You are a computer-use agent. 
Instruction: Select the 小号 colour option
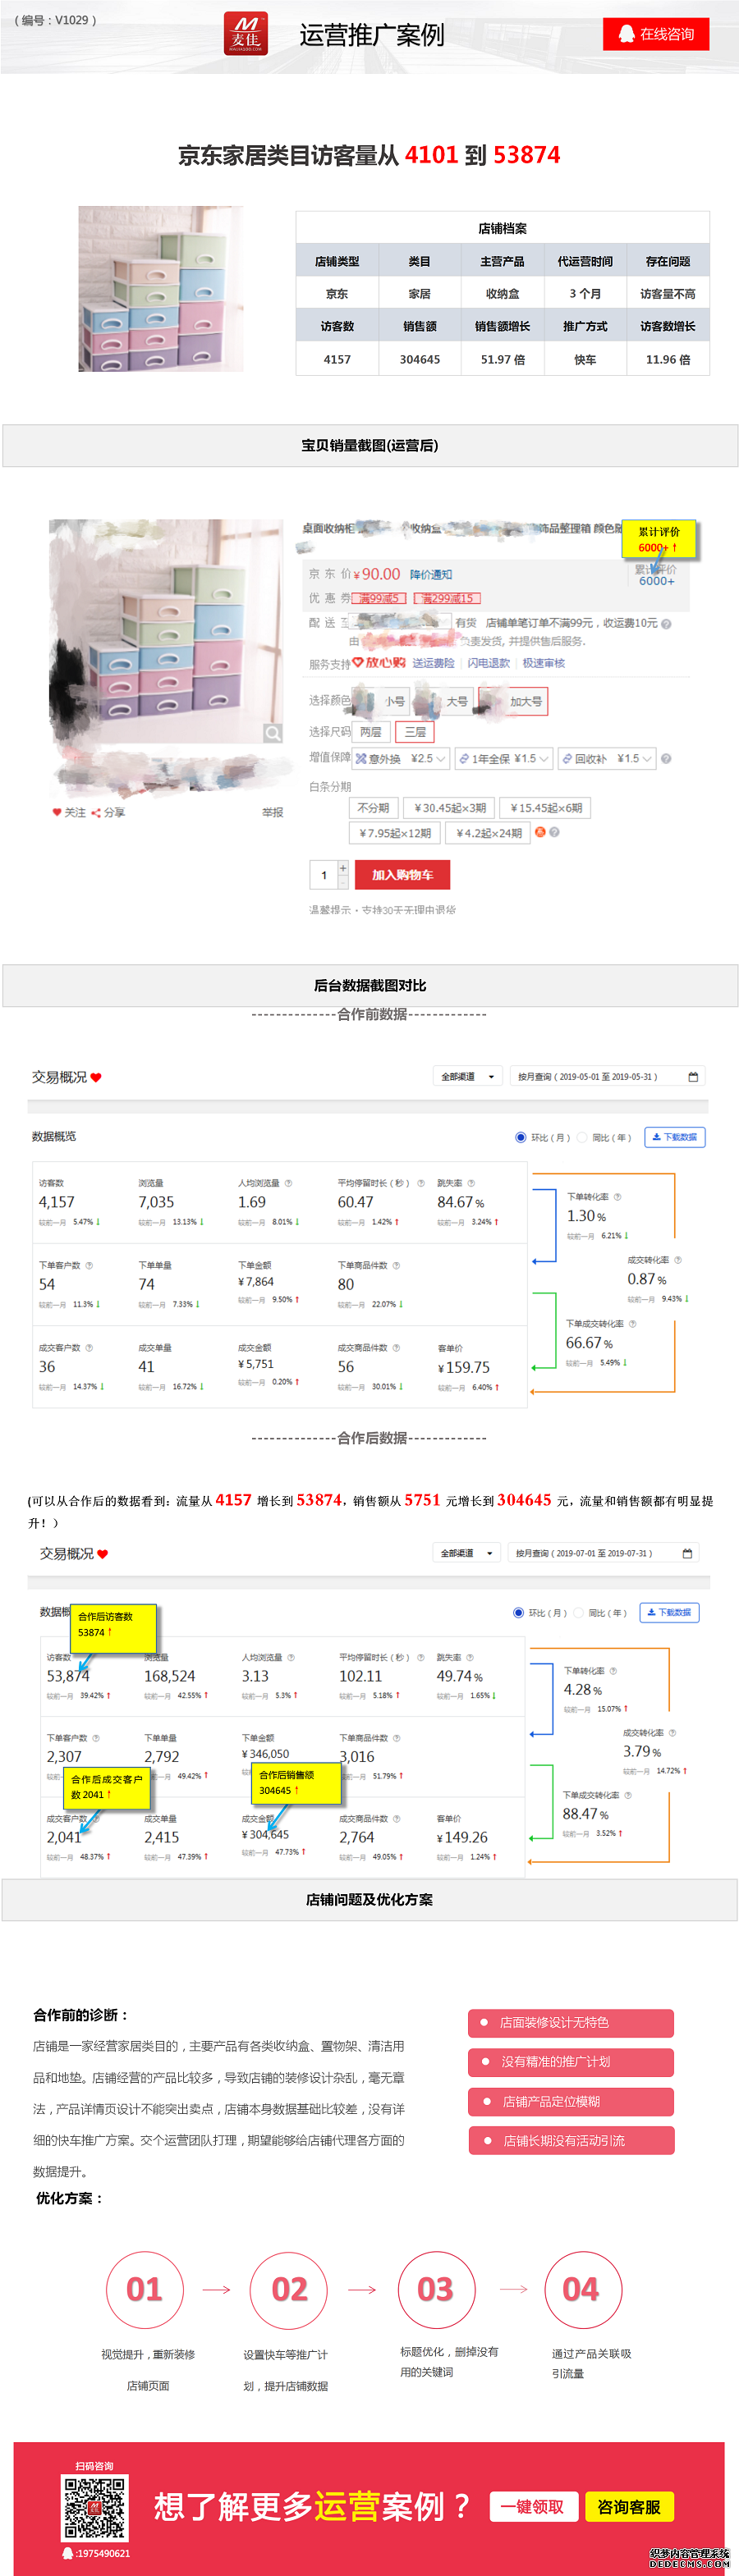click(x=381, y=701)
